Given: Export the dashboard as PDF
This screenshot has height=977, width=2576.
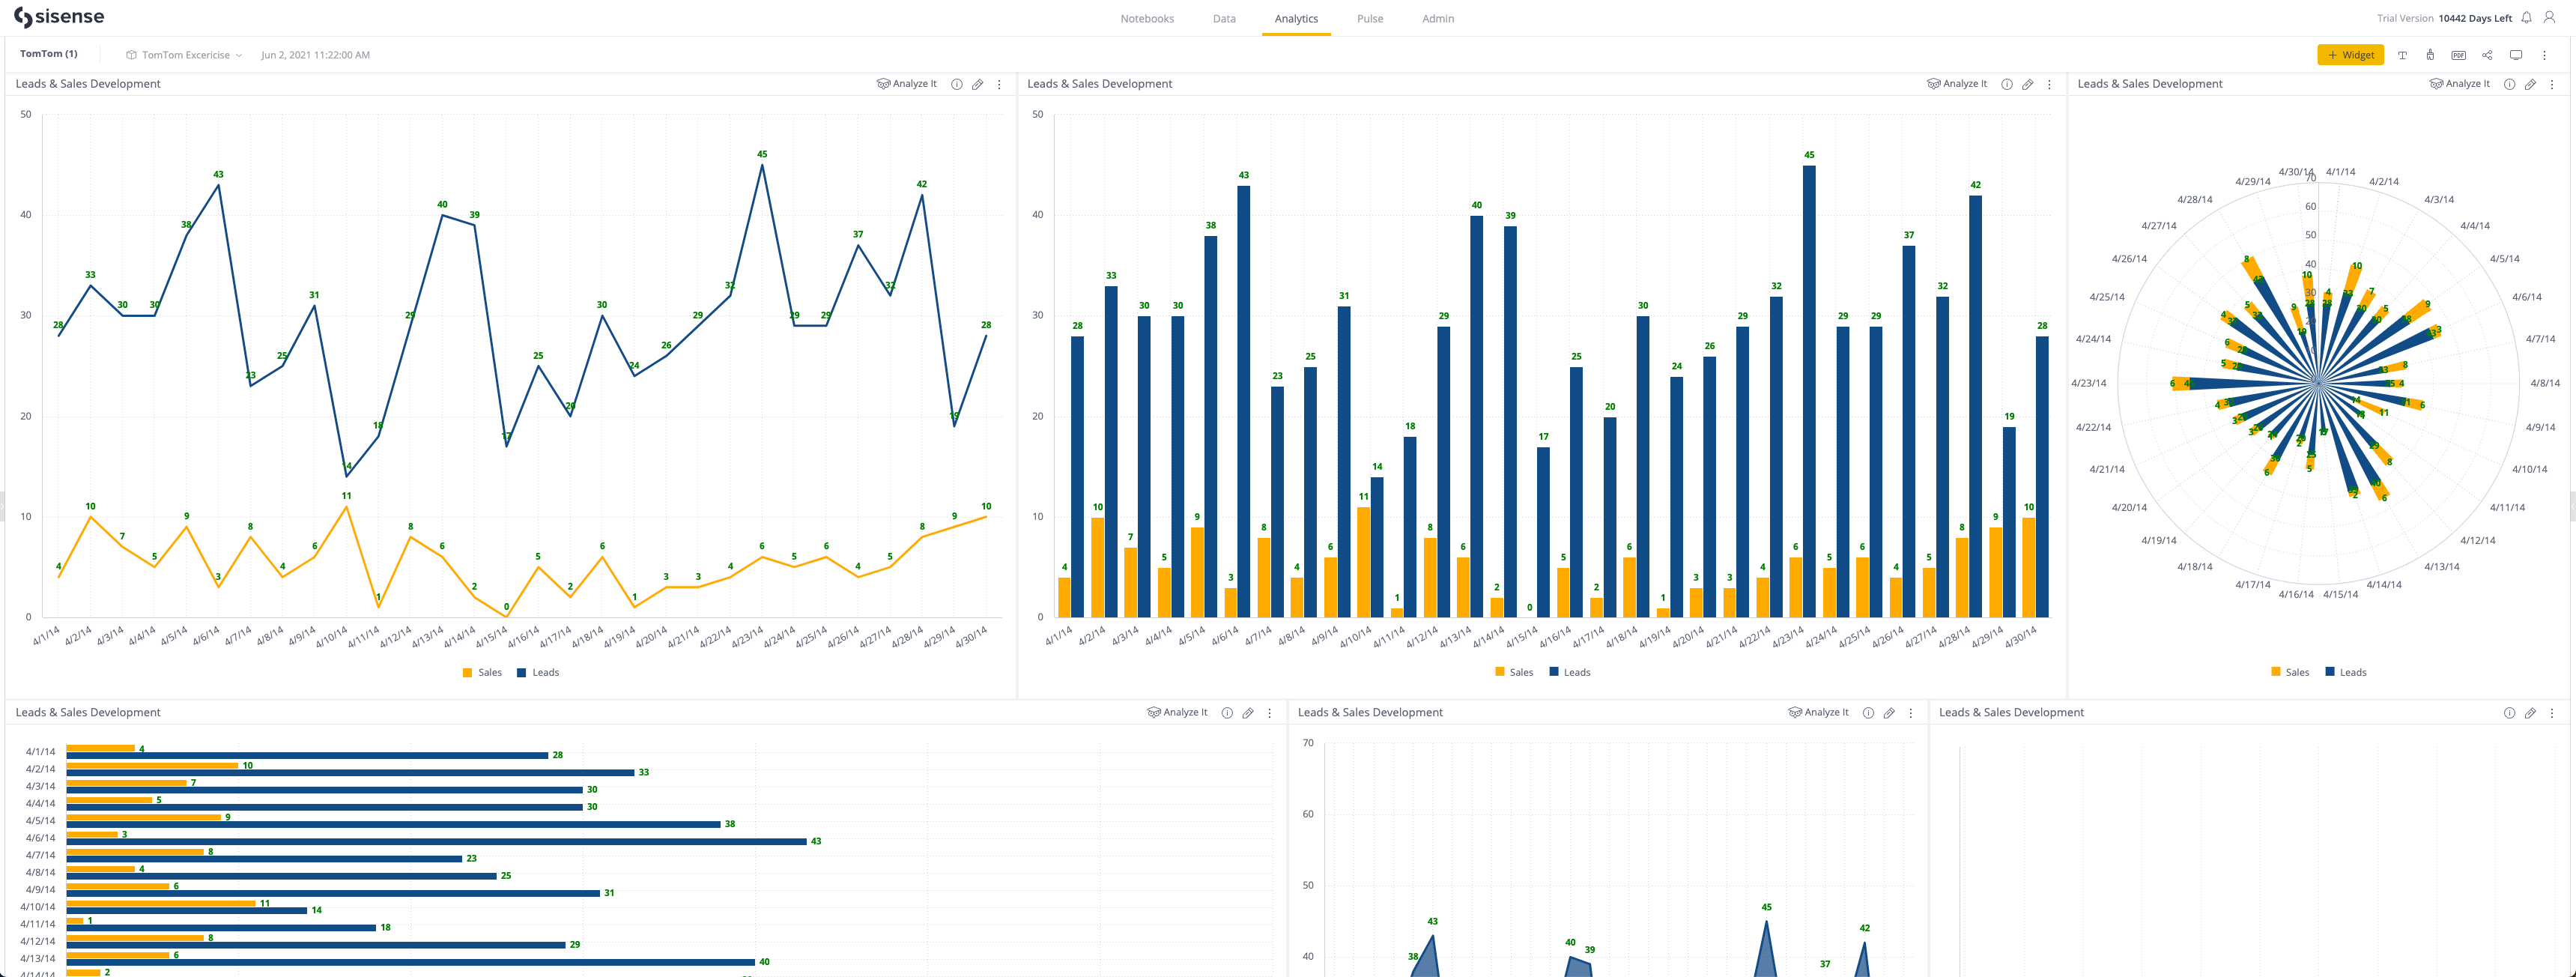Looking at the screenshot, I should pyautogui.click(x=2459, y=55).
